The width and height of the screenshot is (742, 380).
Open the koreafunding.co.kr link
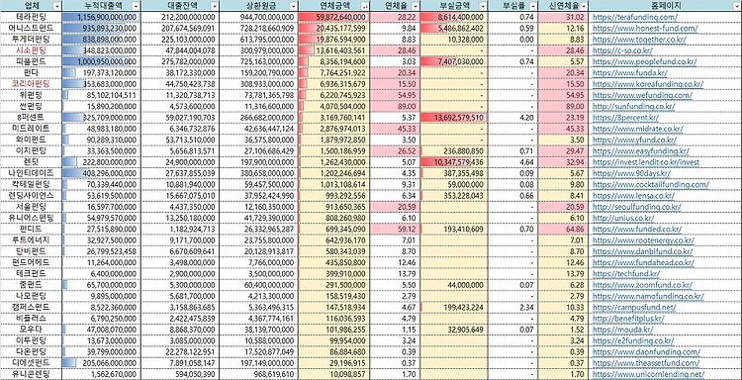point(647,84)
